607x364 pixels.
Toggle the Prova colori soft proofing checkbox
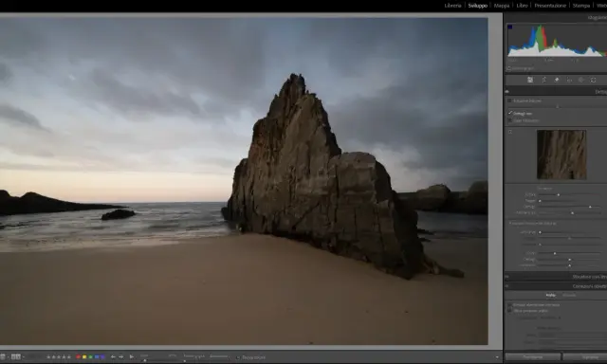[x=238, y=357]
